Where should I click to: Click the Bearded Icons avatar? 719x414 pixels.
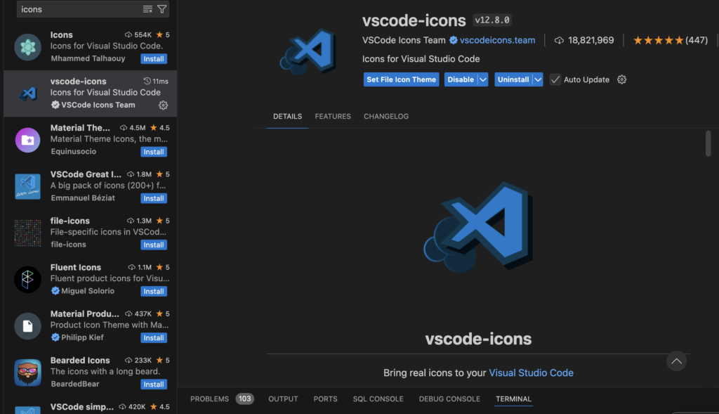click(x=28, y=372)
